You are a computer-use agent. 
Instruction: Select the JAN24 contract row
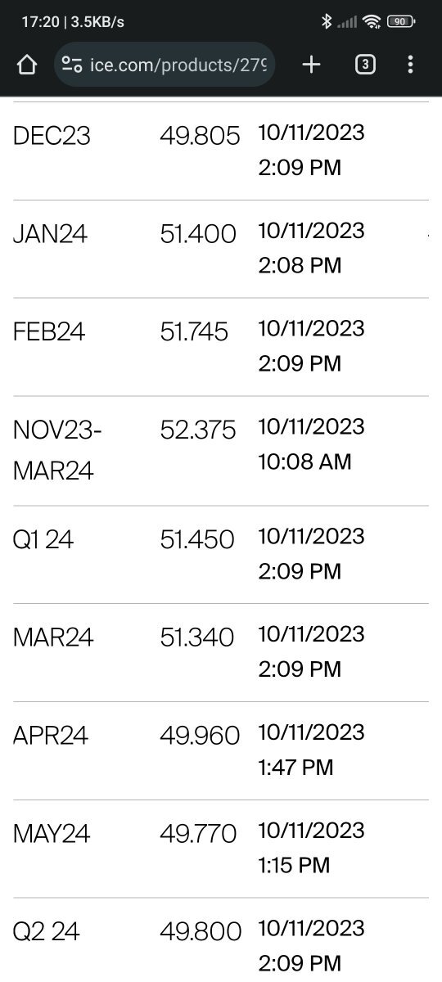[x=221, y=250]
